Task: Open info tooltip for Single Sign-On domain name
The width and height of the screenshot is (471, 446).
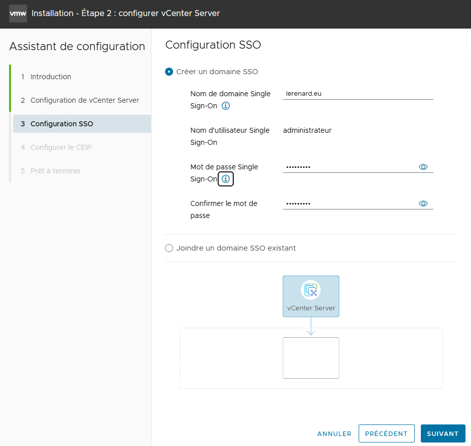Action: click(226, 106)
